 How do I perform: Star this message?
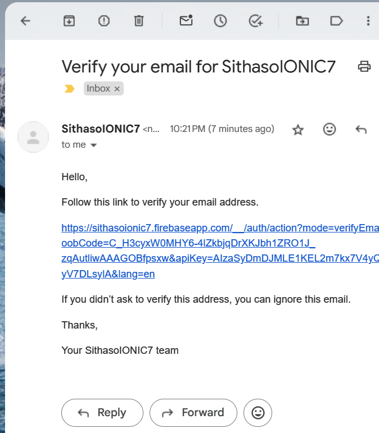[298, 130]
